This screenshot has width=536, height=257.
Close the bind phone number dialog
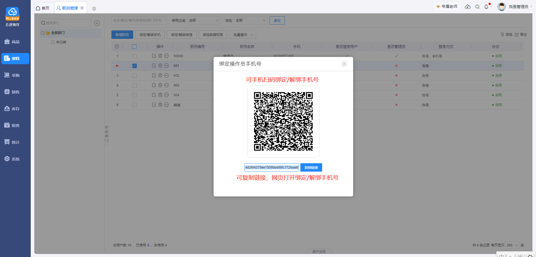[344, 64]
